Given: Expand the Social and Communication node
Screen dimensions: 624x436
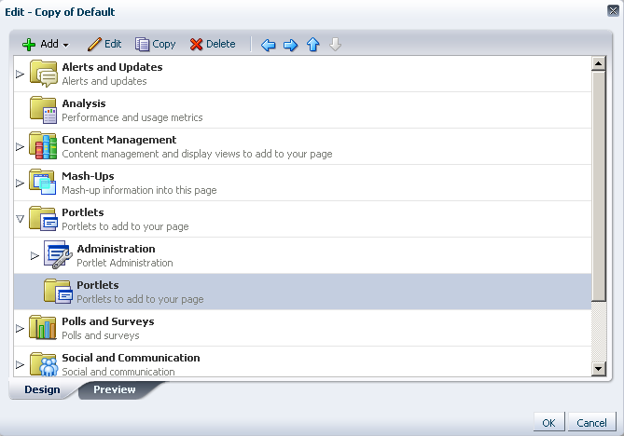Looking at the screenshot, I should click(x=20, y=364).
